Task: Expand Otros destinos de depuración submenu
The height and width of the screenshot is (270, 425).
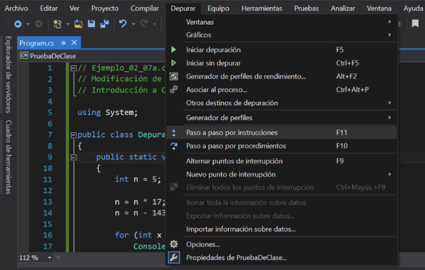Action: click(389, 103)
